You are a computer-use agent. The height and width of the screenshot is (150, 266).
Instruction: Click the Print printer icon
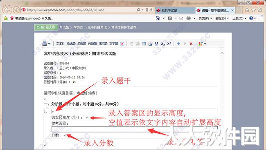(189, 18)
